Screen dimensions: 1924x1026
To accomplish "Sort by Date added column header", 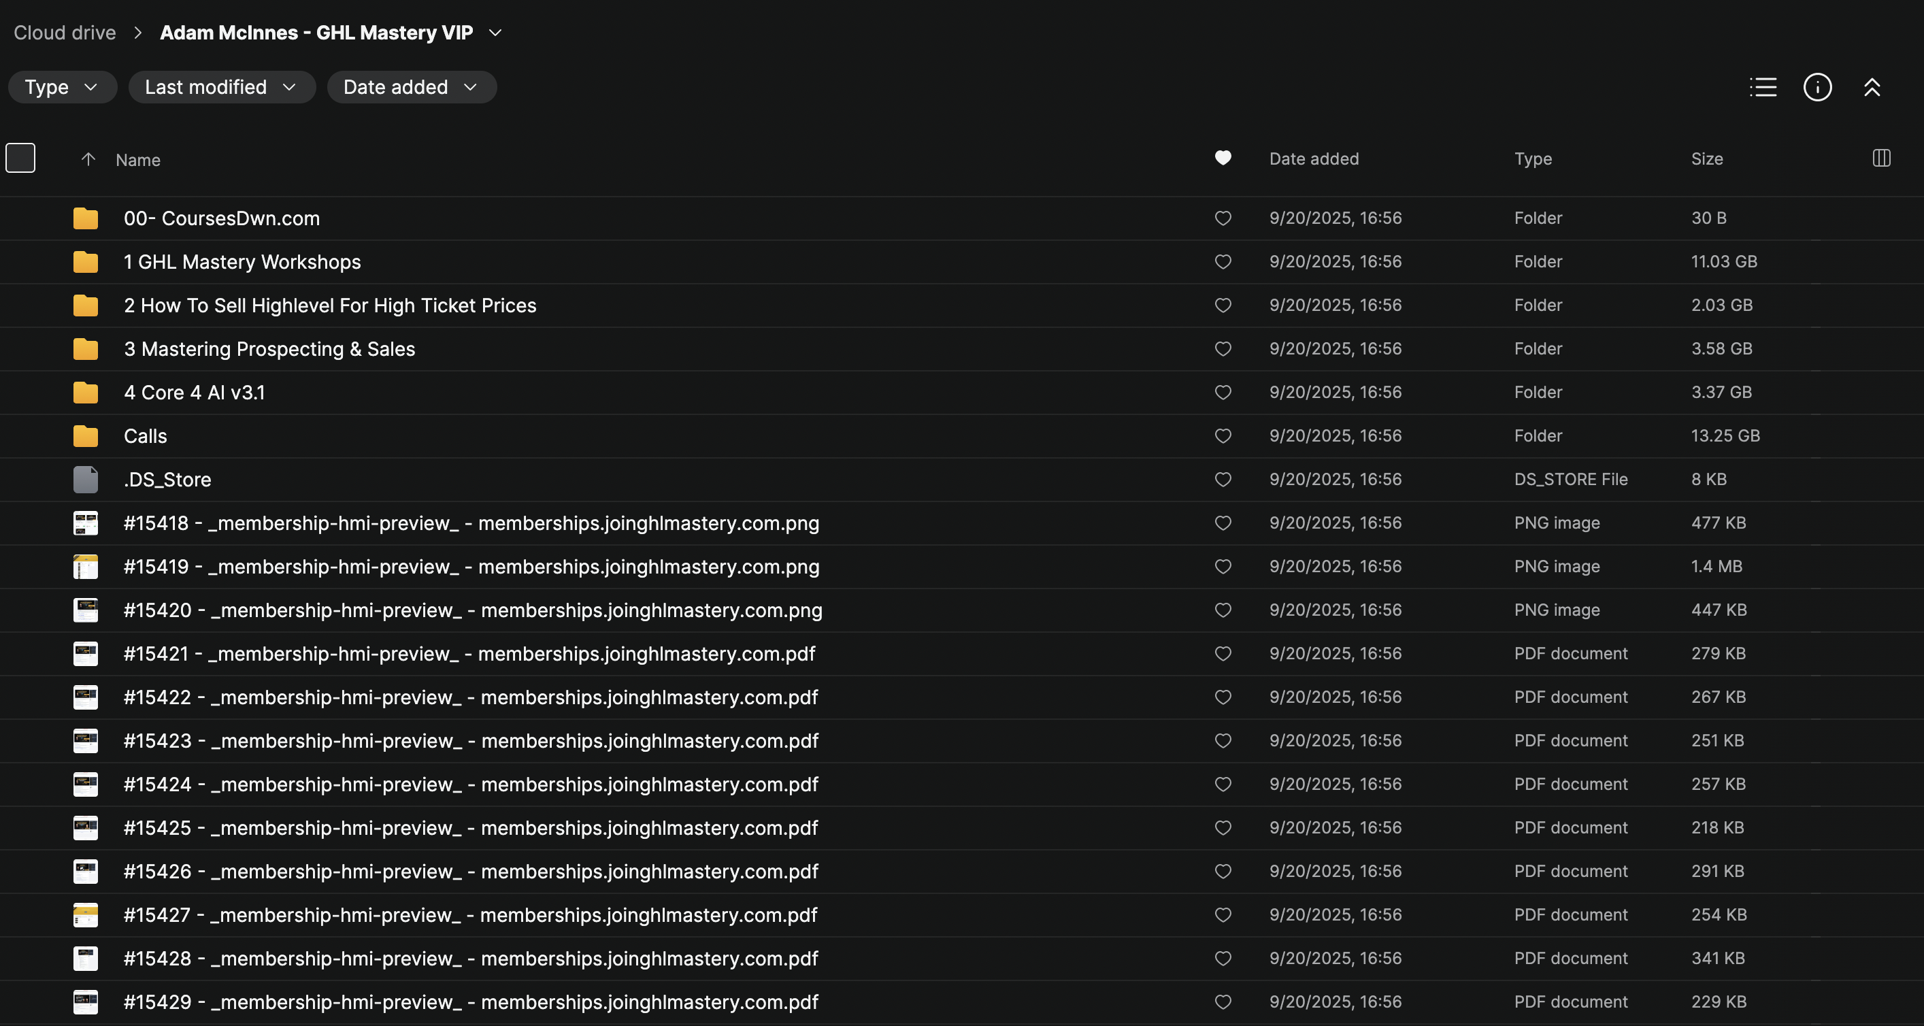I will click(1314, 159).
